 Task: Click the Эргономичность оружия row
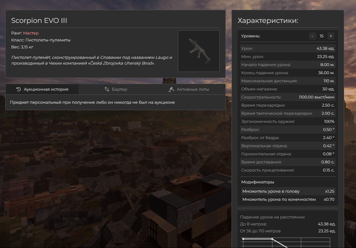click(x=288, y=121)
